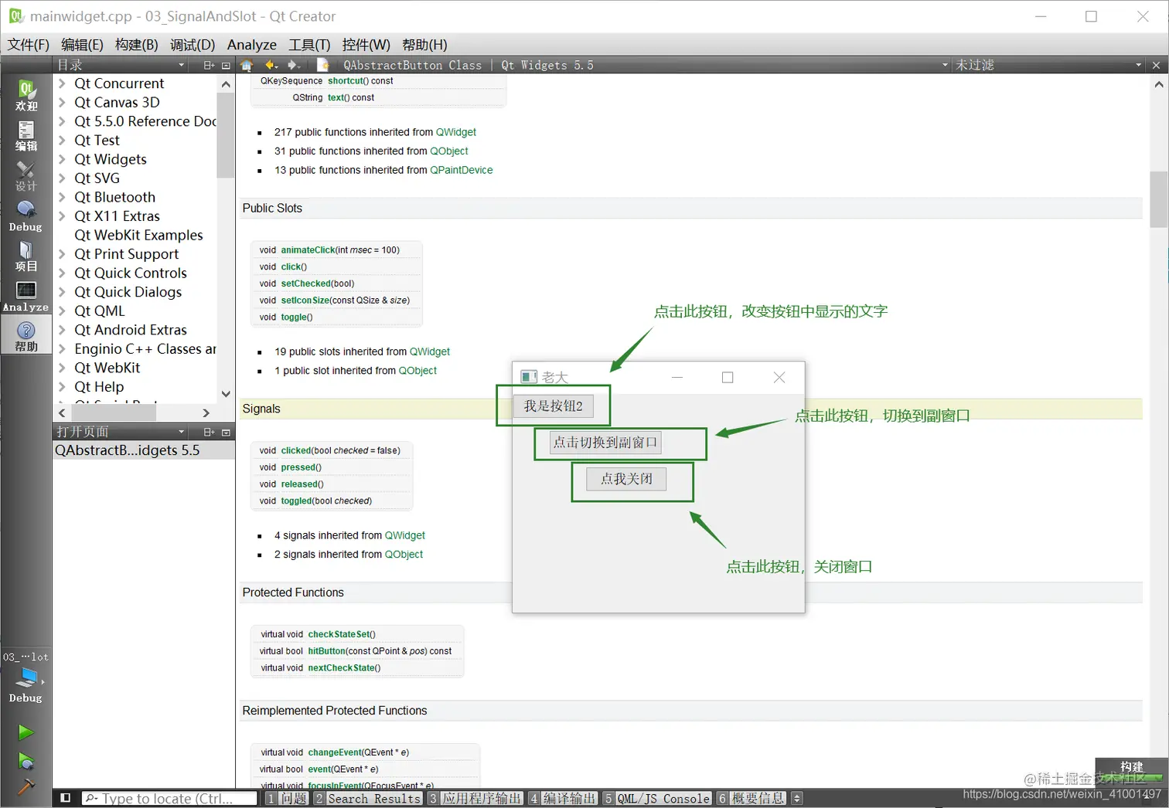Screen dimensions: 1169x808
Task: Open the 构建(B) menu
Action: click(136, 45)
